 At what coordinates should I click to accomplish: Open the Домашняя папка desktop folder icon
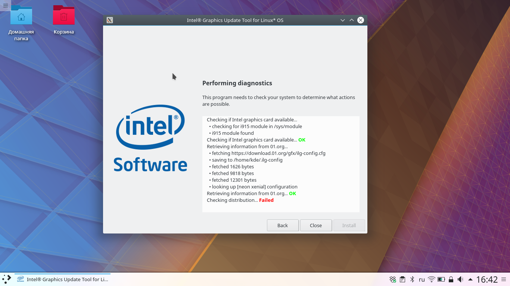(21, 22)
